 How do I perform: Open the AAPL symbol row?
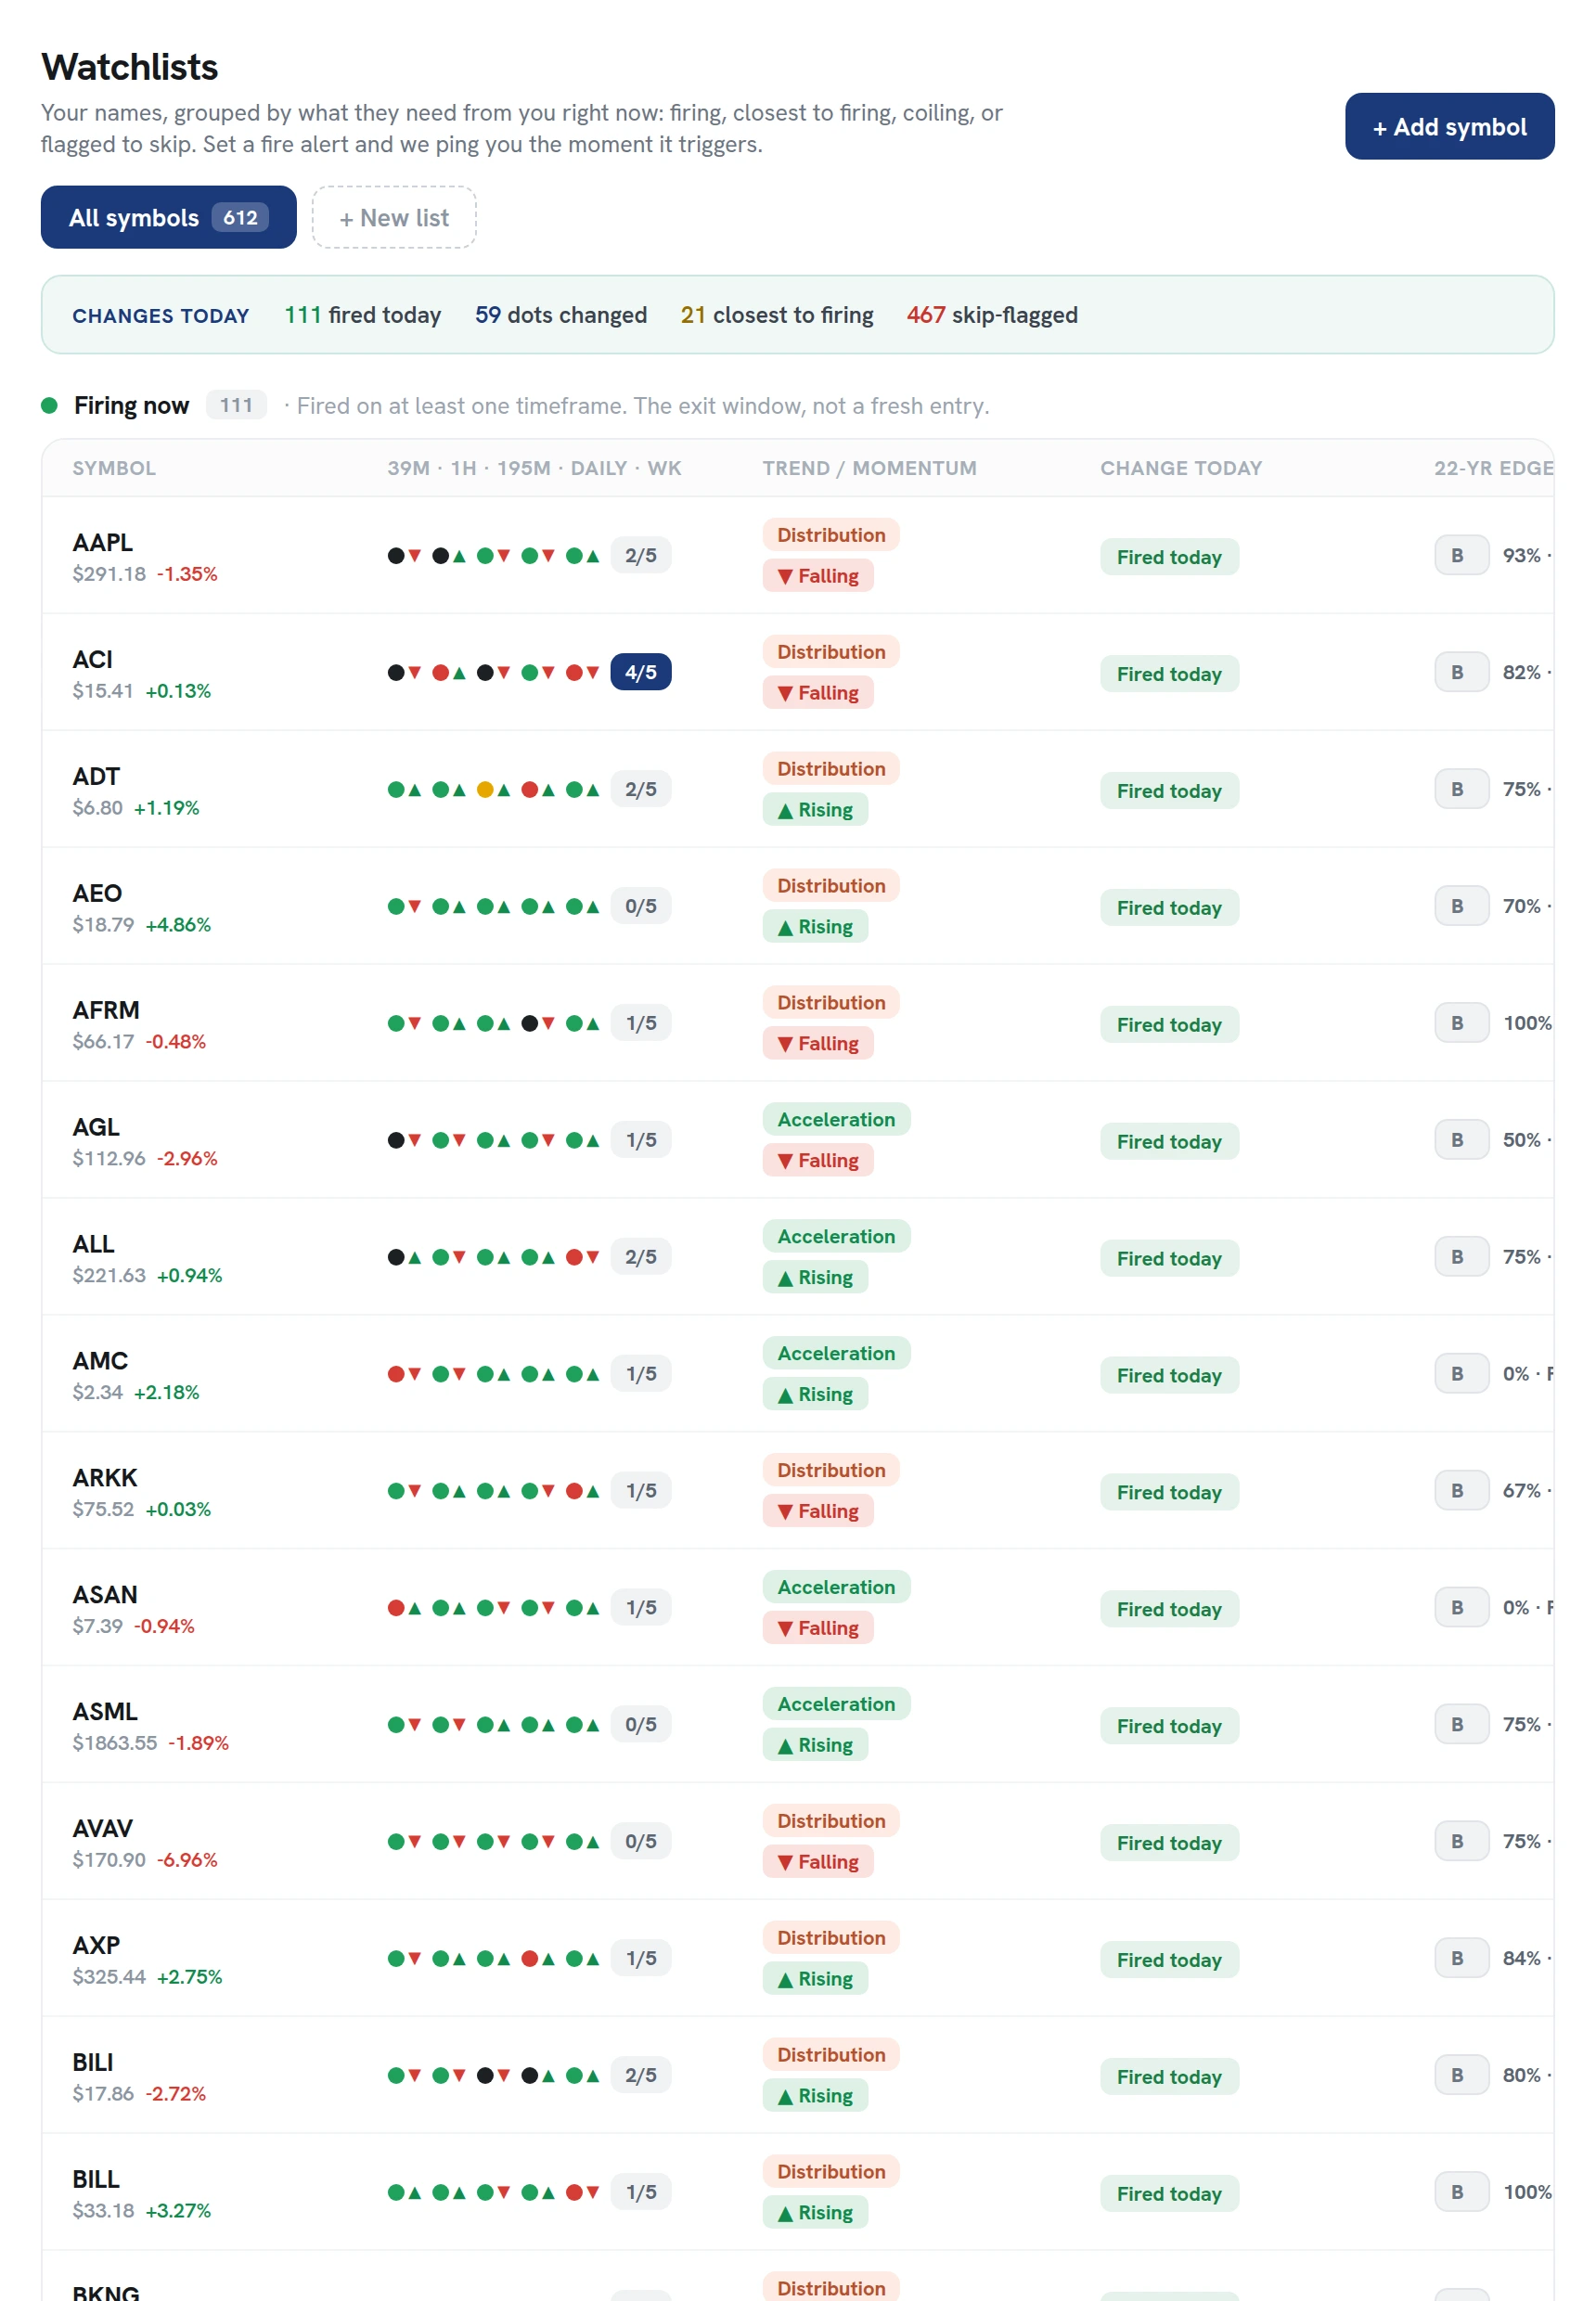(x=797, y=555)
